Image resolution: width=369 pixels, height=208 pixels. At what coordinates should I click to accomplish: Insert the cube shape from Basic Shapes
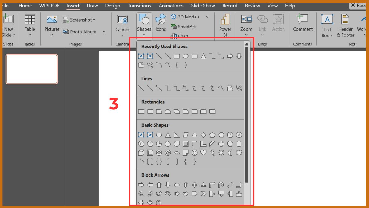(x=141, y=153)
